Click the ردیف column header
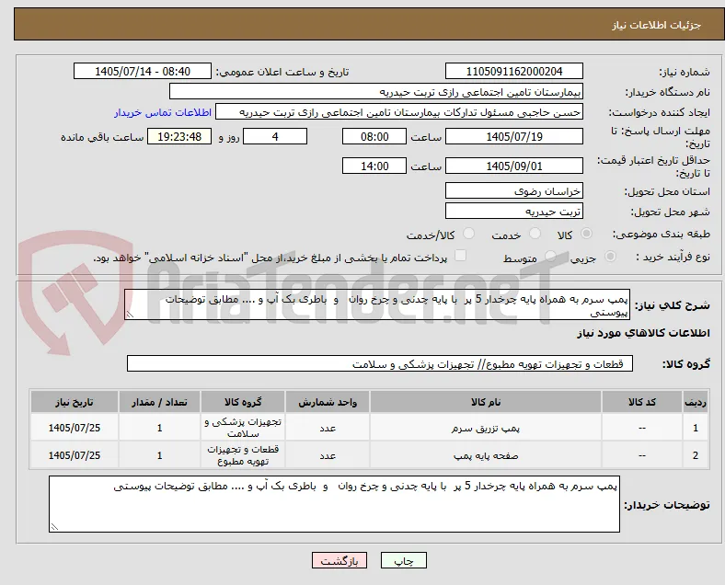The height and width of the screenshot is (585, 725). tap(696, 402)
